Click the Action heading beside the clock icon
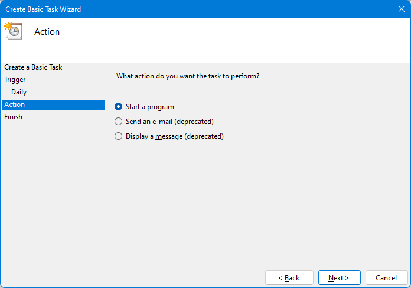 [47, 32]
